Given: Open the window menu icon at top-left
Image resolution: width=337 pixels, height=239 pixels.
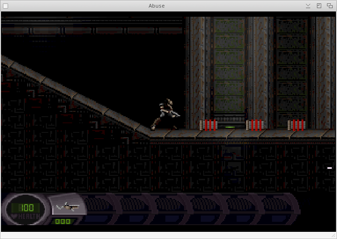Looking at the screenshot, I should 6,6.
